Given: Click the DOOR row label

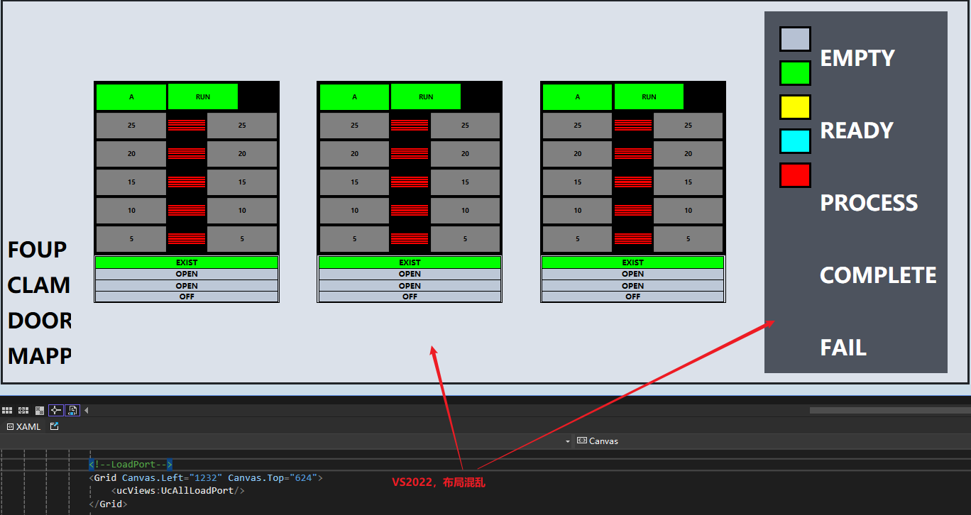Looking at the screenshot, I should coord(39,321).
